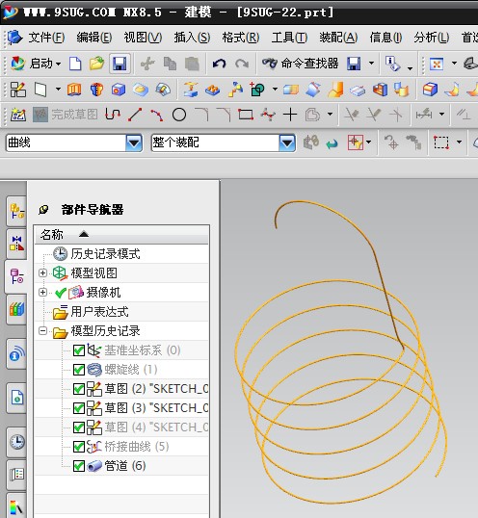Redo the last undone action

242,64
